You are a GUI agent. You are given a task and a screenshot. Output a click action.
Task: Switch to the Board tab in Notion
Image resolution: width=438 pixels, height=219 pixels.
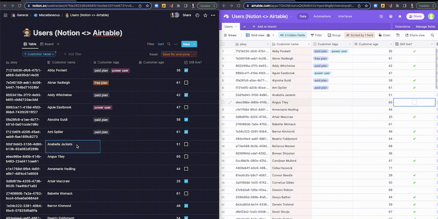click(47, 44)
